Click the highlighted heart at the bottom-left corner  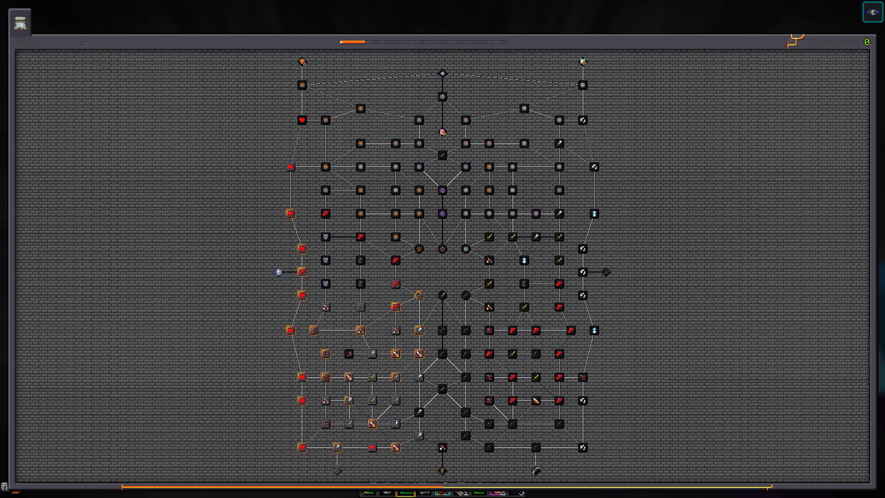tap(302, 448)
